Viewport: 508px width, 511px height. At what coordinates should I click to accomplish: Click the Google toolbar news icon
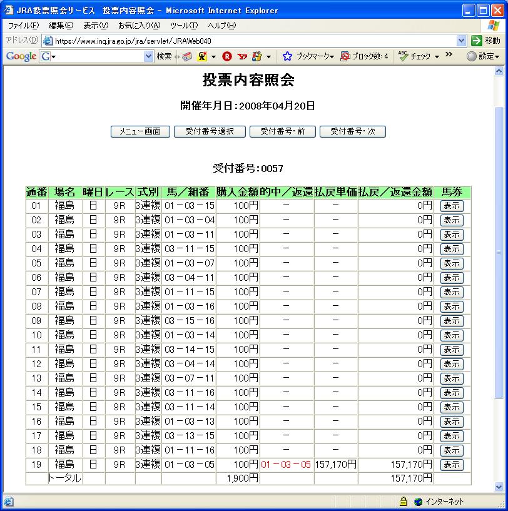coord(187,56)
